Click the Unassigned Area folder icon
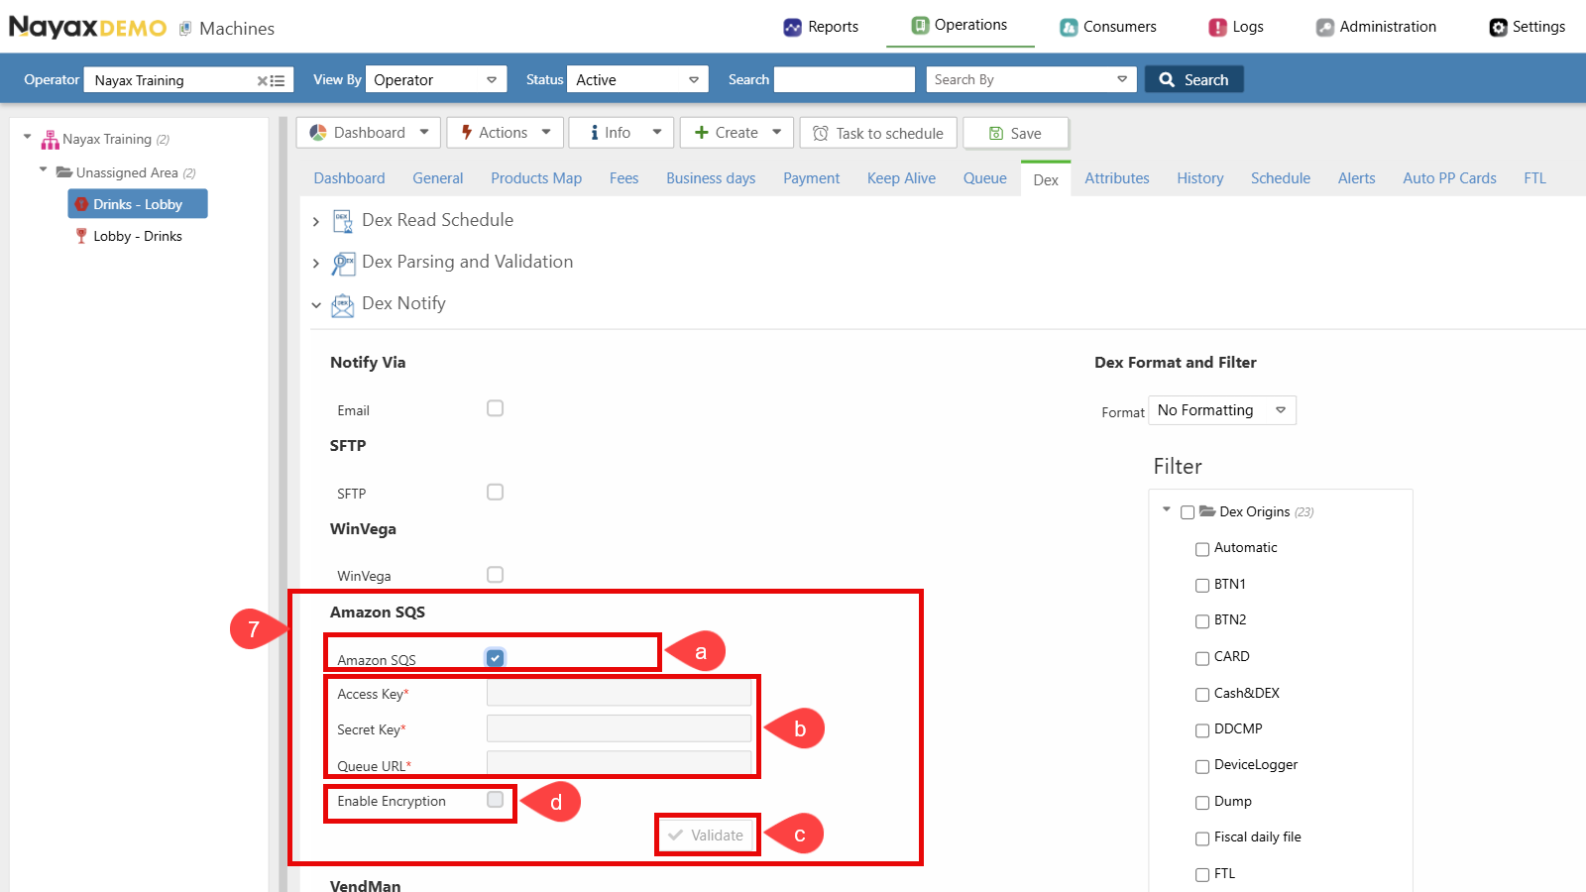 [64, 172]
